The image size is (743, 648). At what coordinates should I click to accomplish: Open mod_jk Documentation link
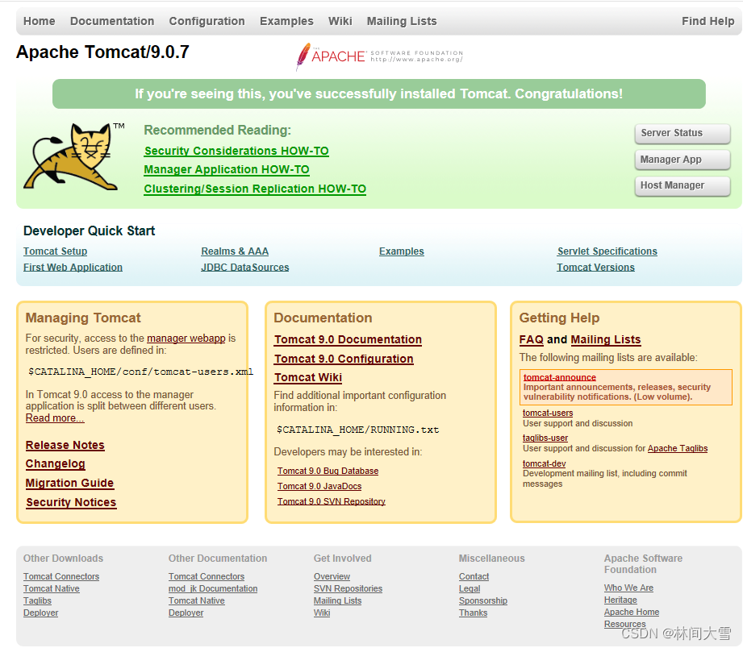tap(213, 589)
